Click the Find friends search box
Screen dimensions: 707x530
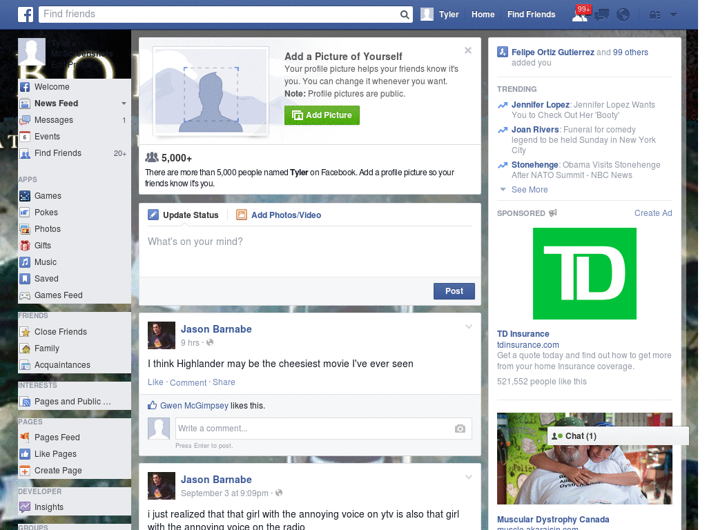pyautogui.click(x=219, y=14)
